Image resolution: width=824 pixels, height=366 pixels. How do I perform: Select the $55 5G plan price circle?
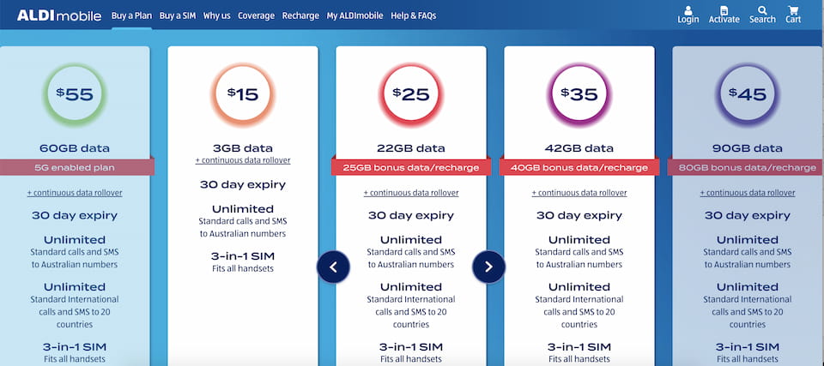click(75, 94)
